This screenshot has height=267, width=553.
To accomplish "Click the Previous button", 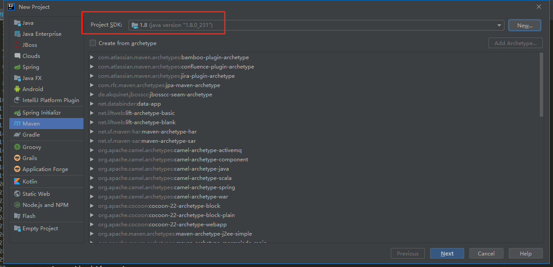I will [x=408, y=254].
